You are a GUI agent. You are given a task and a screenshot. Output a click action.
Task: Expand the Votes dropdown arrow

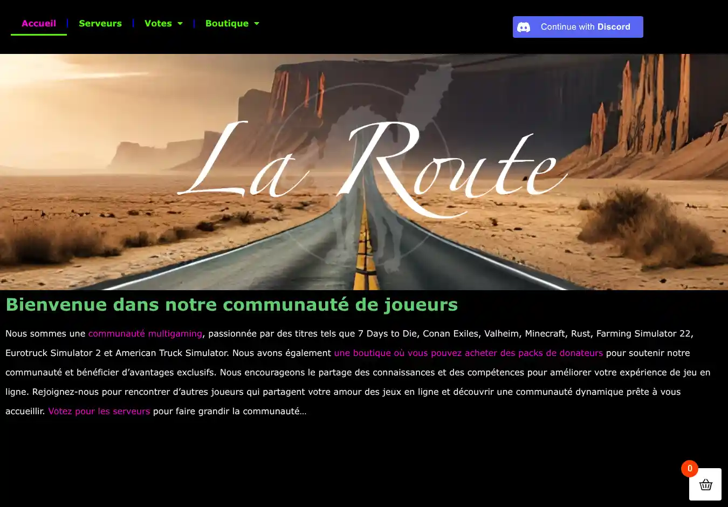(180, 24)
